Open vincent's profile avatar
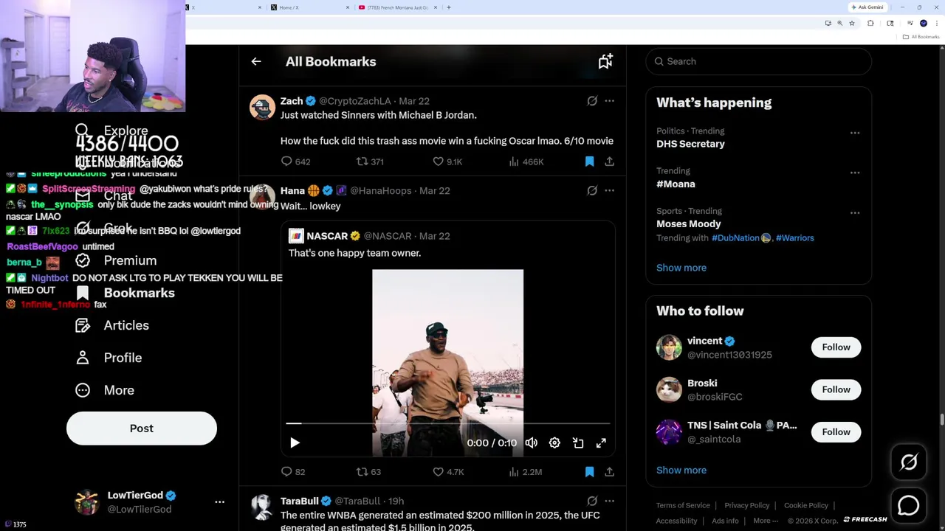Viewport: 945px width, 531px height. point(669,347)
